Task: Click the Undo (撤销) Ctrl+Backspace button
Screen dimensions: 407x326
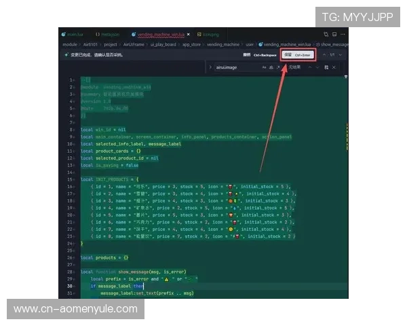Action: (256, 55)
